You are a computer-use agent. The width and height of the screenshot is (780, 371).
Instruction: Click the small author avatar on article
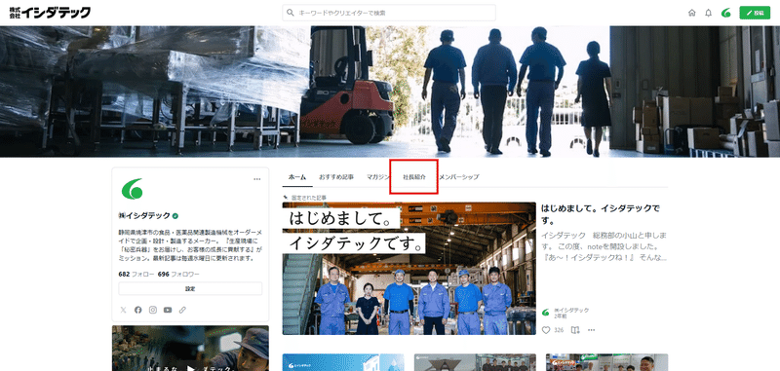[546, 313]
